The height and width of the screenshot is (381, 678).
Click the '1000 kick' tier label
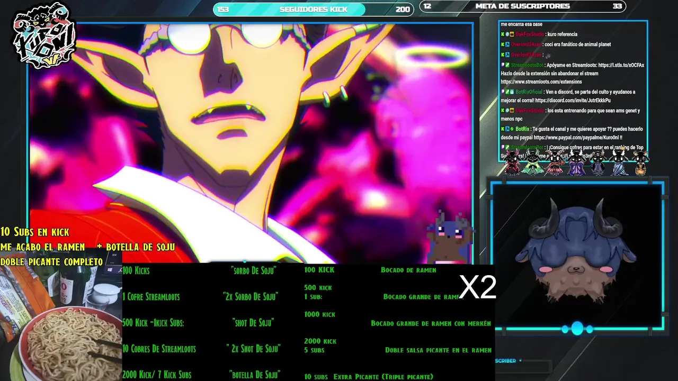click(319, 314)
